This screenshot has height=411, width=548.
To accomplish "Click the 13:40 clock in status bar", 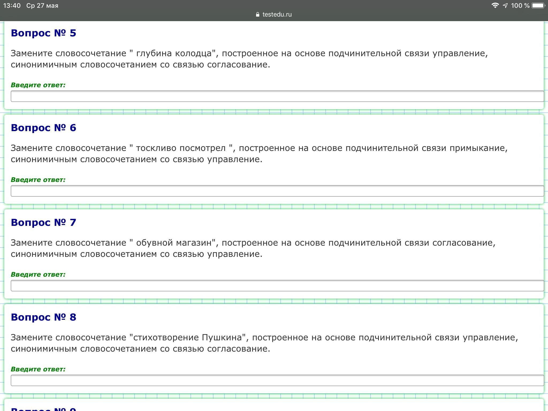I will 12,6.
